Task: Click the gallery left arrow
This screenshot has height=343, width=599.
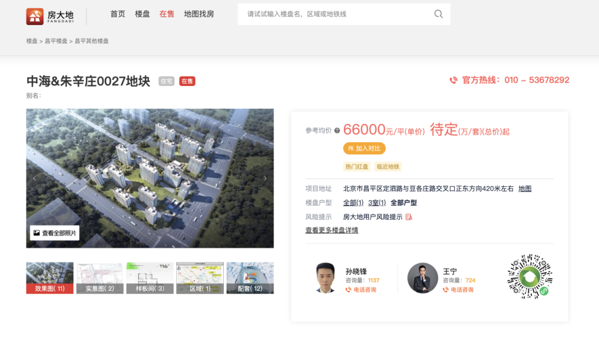Action: coord(34,178)
